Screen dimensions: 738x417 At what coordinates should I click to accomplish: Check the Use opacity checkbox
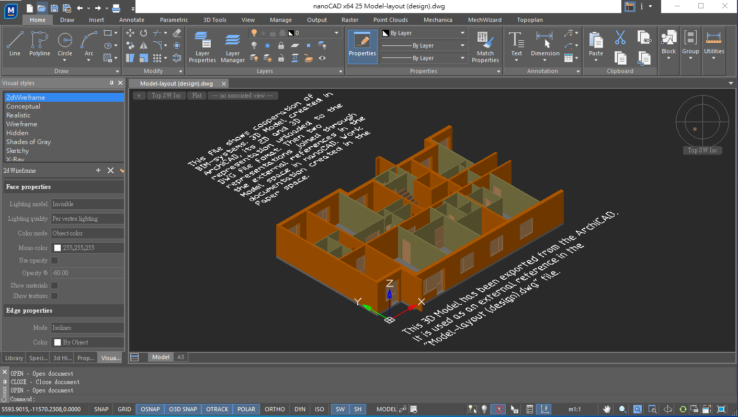pyautogui.click(x=54, y=260)
